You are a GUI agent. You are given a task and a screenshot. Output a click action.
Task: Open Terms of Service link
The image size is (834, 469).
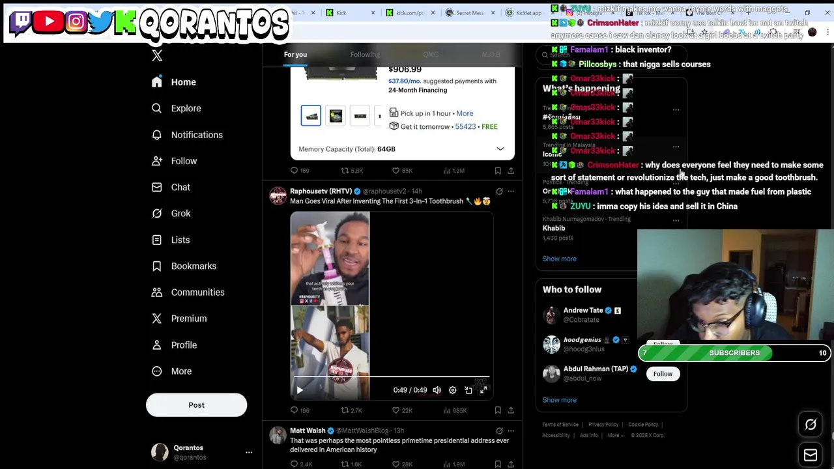click(x=560, y=425)
